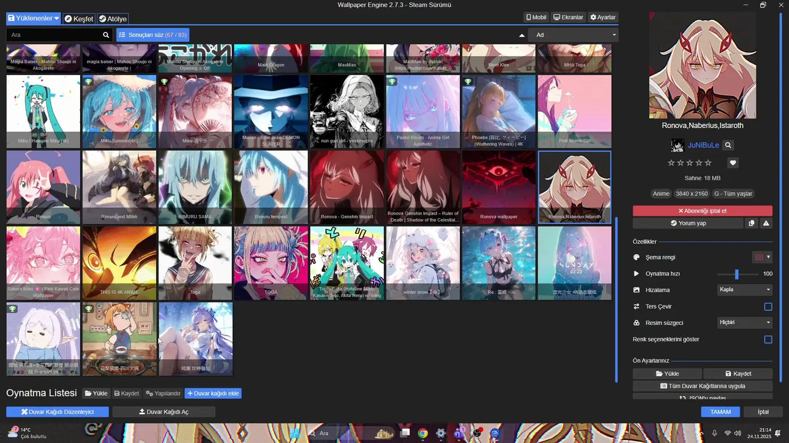Image resolution: width=789 pixels, height=443 pixels.
Task: Click the taskbar settings gear icon
Action: pos(440,433)
